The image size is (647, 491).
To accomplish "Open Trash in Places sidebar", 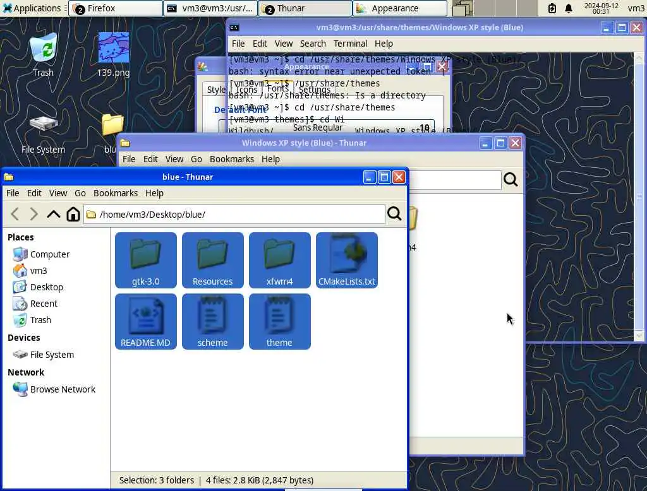I will point(32,321).
